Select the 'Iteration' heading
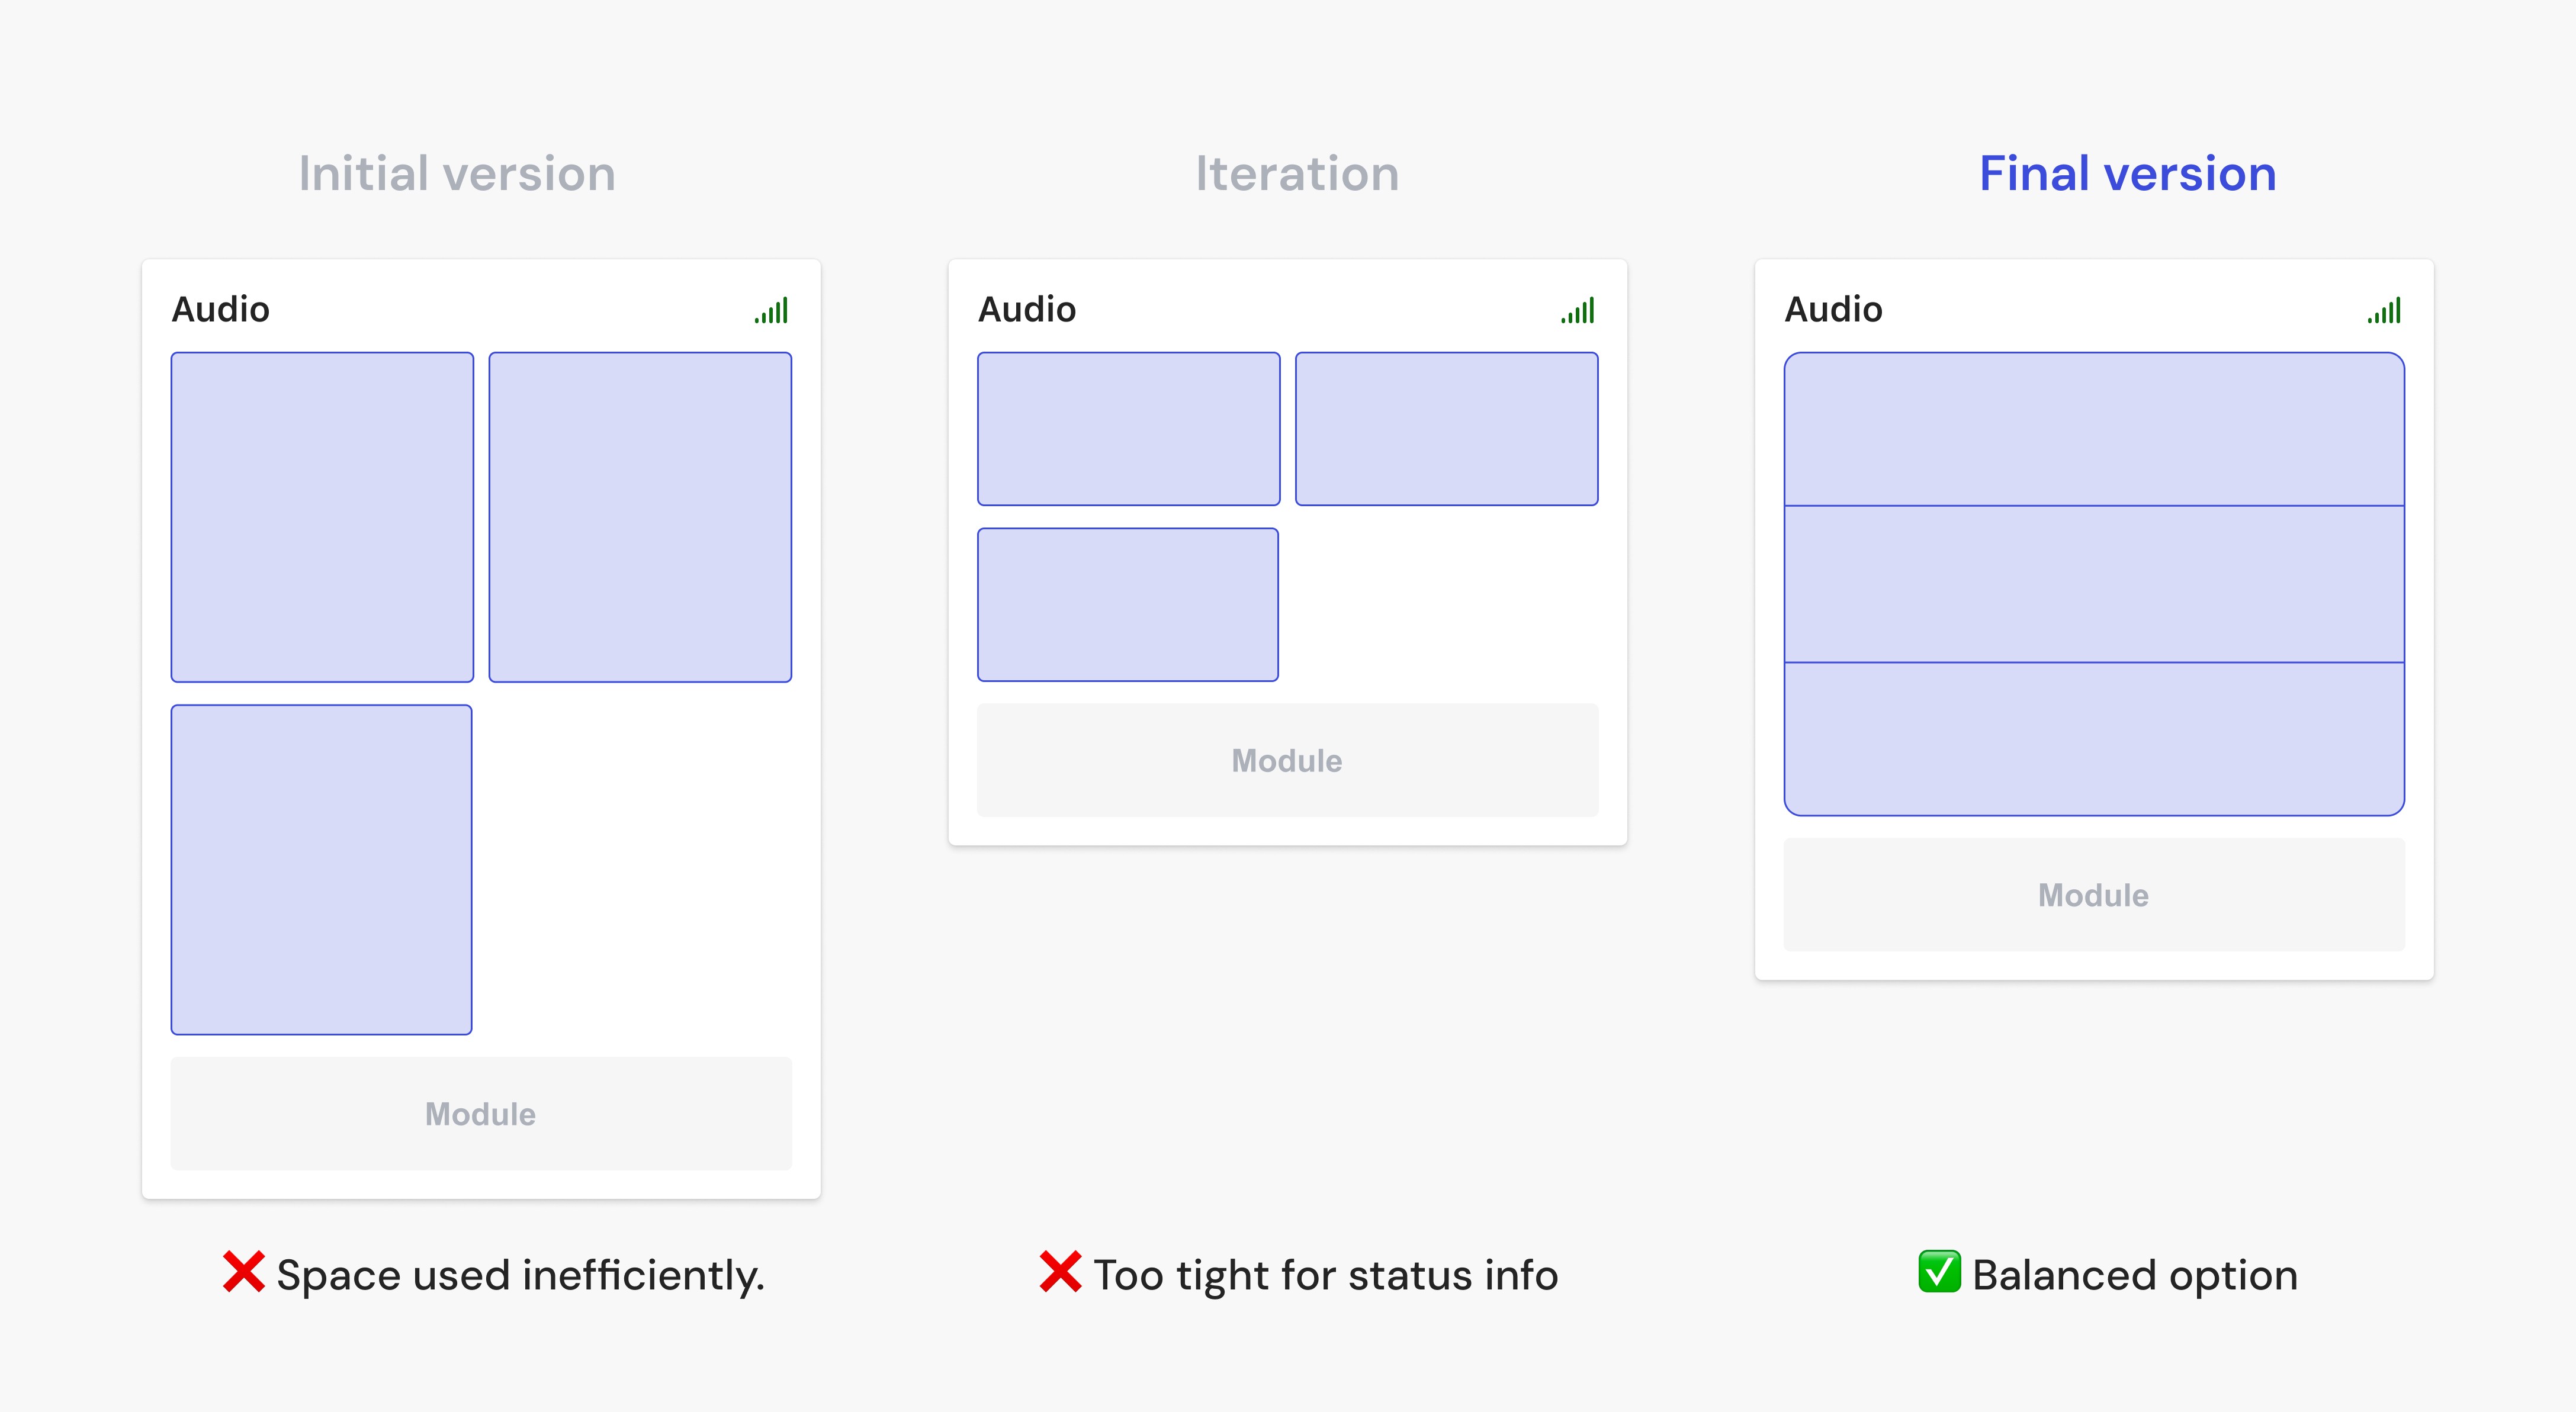Viewport: 2576px width, 1412px height. pyautogui.click(x=1297, y=174)
